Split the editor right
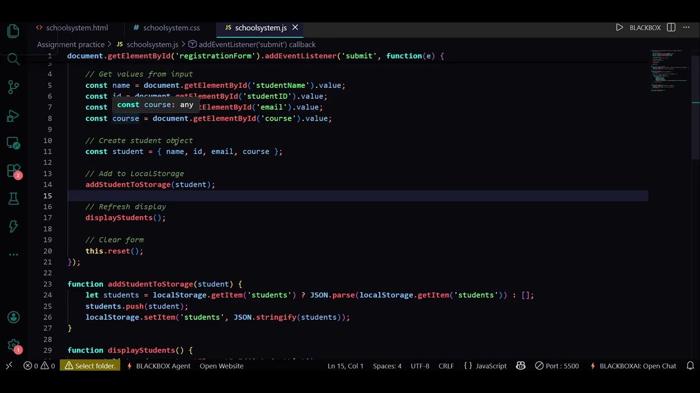700x393 pixels. (x=671, y=27)
